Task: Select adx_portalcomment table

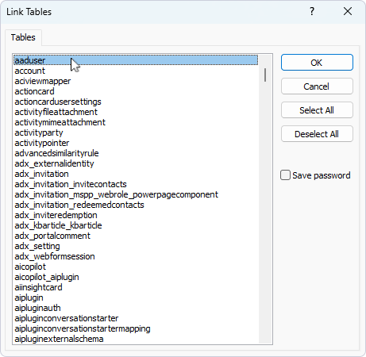Action: (x=136, y=236)
